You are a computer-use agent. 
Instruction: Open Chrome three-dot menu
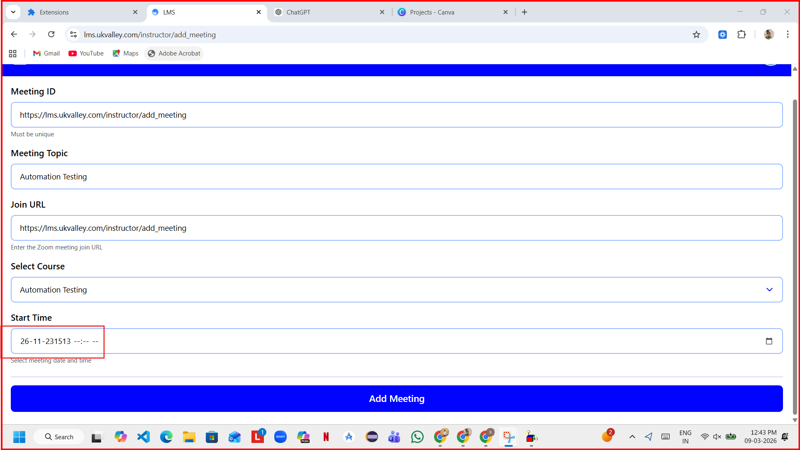pos(788,35)
